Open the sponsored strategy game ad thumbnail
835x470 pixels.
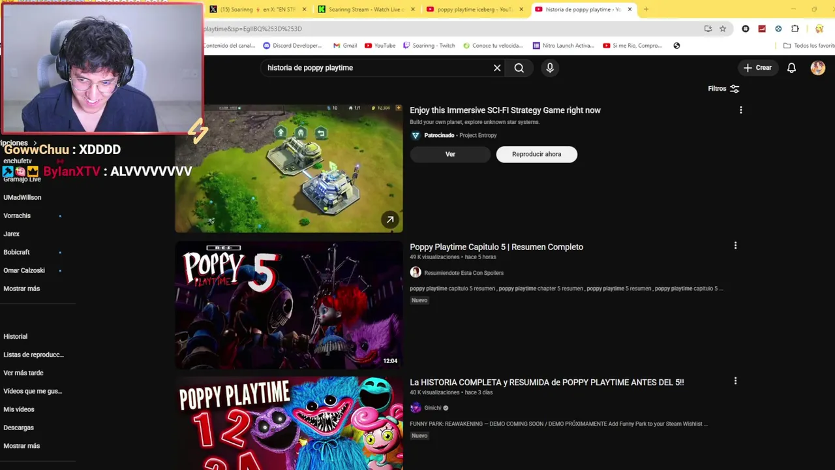[x=289, y=168]
